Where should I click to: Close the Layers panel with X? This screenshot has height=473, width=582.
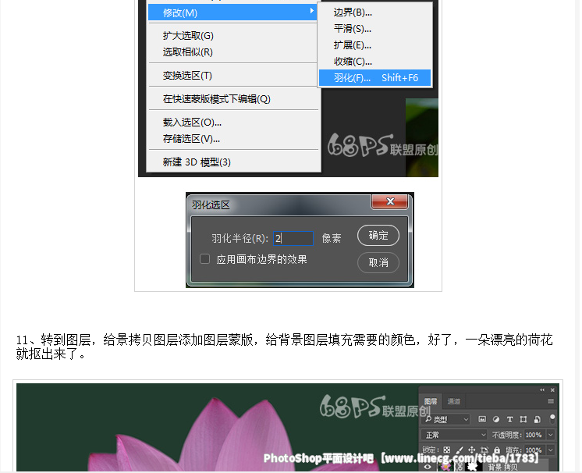(552, 389)
